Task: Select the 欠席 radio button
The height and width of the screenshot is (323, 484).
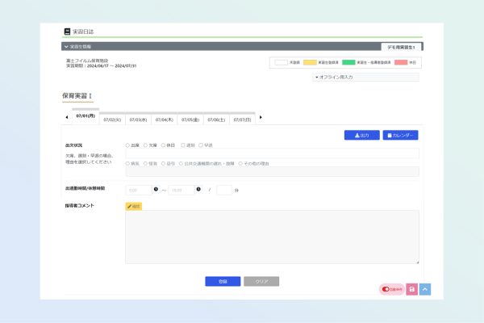Action: tap(145, 145)
